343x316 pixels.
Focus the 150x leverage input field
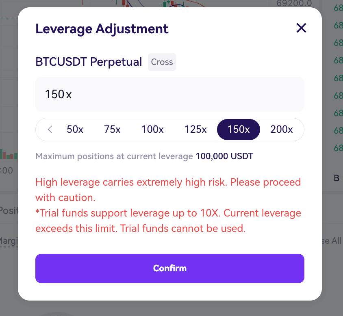[170, 94]
